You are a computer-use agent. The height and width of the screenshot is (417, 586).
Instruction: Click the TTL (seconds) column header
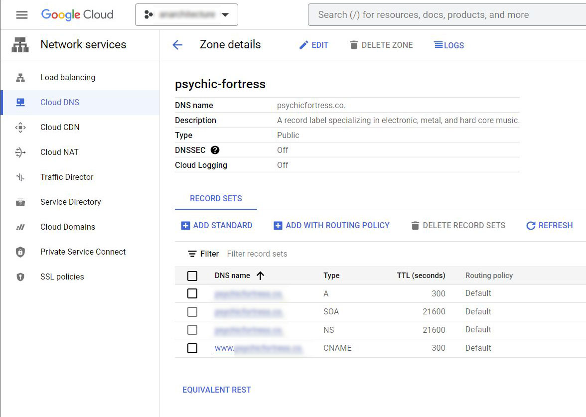tap(421, 276)
